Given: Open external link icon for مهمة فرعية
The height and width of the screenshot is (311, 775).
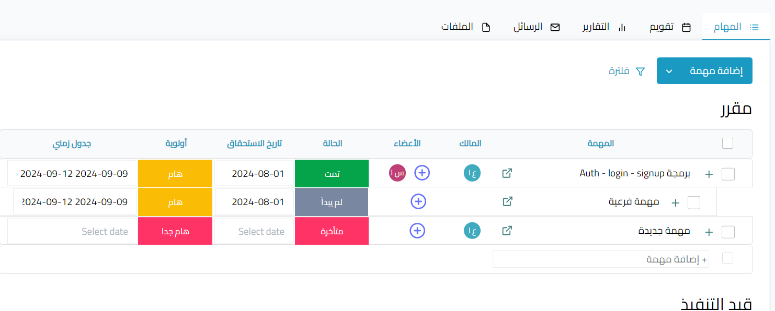Looking at the screenshot, I should (507, 201).
